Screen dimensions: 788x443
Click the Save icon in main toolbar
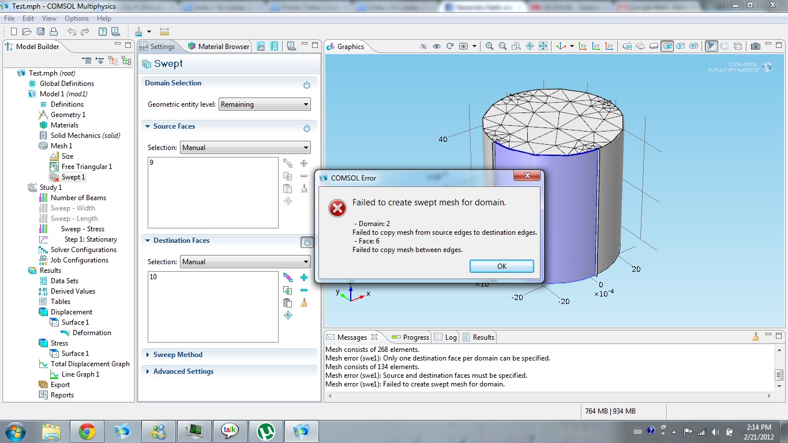41,32
